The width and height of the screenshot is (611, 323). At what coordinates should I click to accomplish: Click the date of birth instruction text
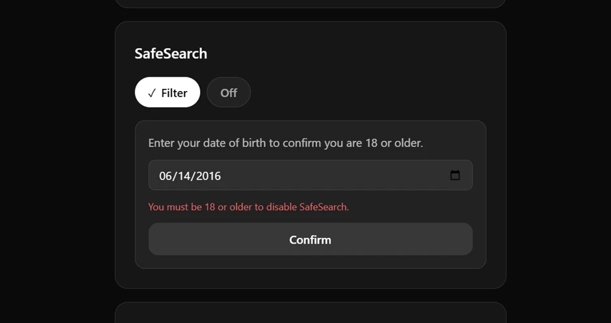click(285, 142)
